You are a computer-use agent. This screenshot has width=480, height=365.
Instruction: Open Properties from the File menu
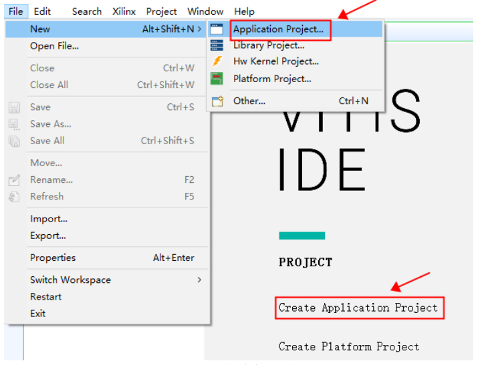tap(106, 258)
